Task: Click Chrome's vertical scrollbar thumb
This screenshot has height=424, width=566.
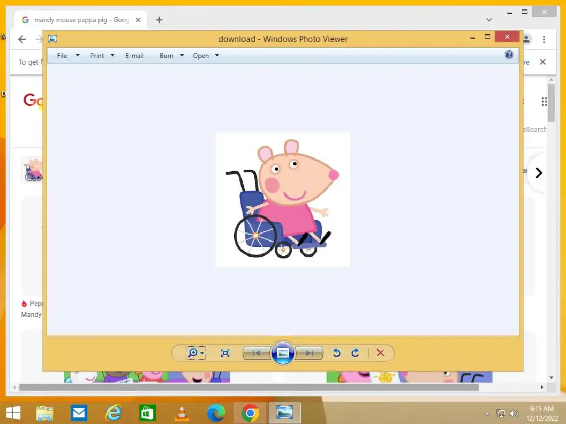Action: 551,103
